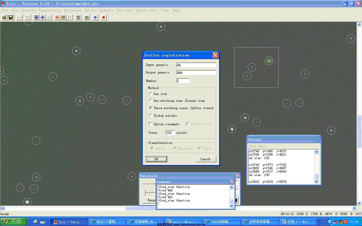Click main image scroll-up arrow
The height and width of the screenshot is (226, 362).
coord(359,25)
